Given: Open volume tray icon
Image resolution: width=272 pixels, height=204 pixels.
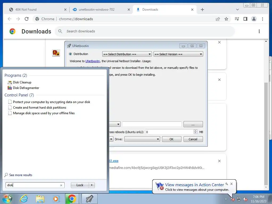Looking at the screenshot, I should 245,199.
